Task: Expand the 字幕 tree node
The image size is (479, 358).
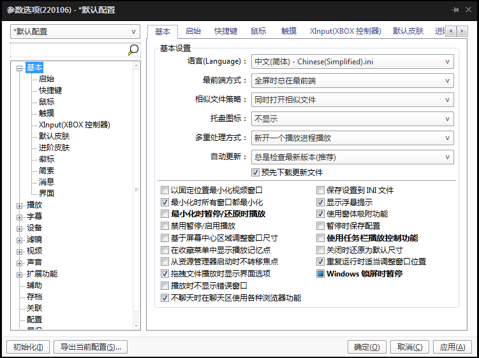Action: coord(20,217)
